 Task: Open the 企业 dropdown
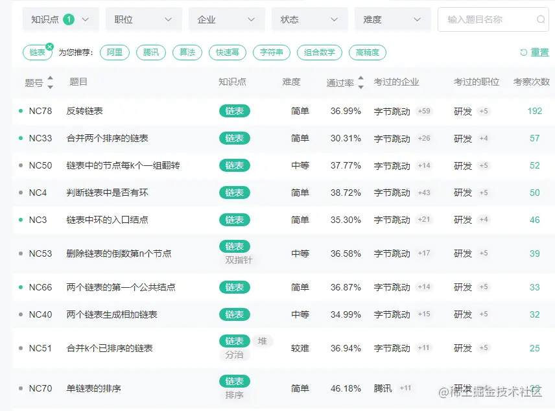pyautogui.click(x=226, y=19)
